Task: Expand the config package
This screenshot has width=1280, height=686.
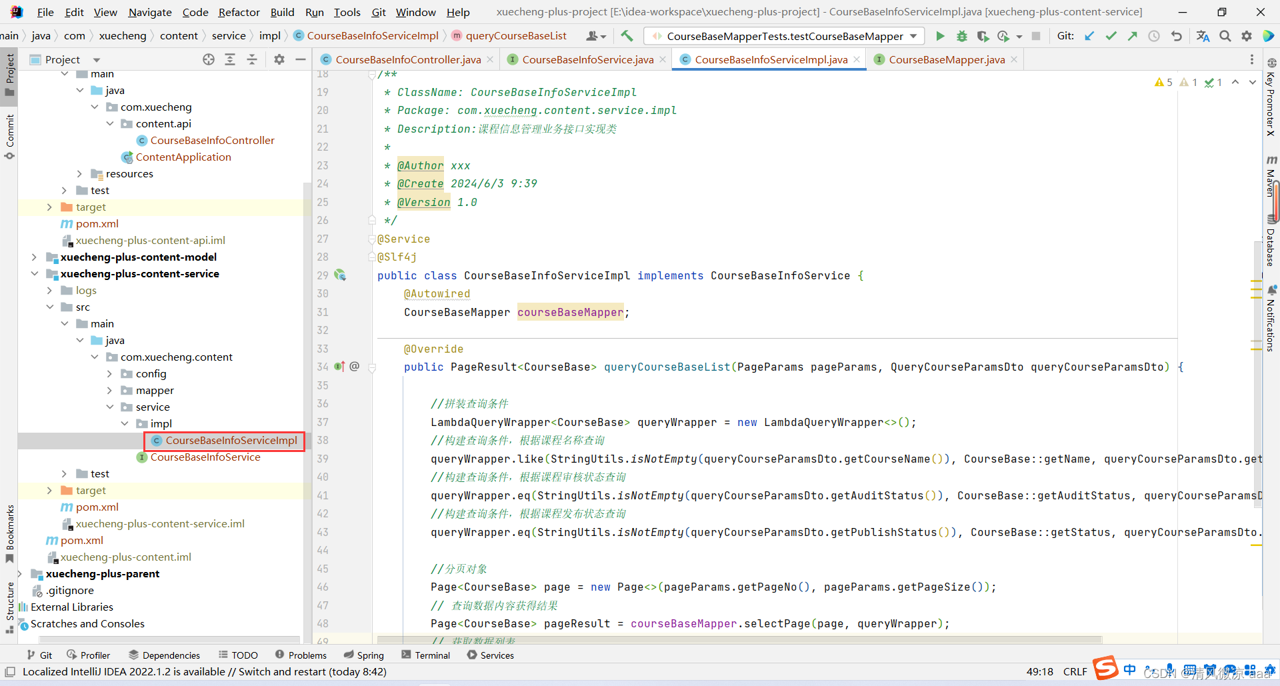Action: (110, 373)
